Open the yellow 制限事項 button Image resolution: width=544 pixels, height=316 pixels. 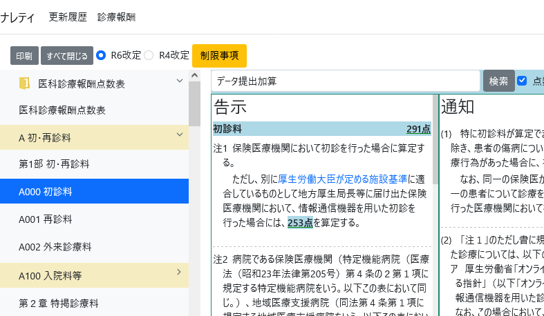[x=219, y=56]
